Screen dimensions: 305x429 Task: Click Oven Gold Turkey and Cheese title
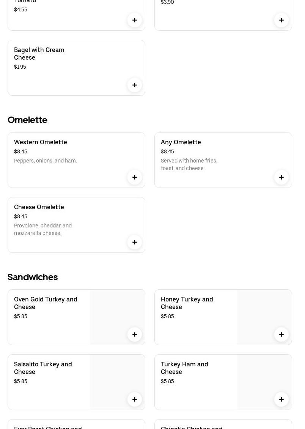[46, 303]
